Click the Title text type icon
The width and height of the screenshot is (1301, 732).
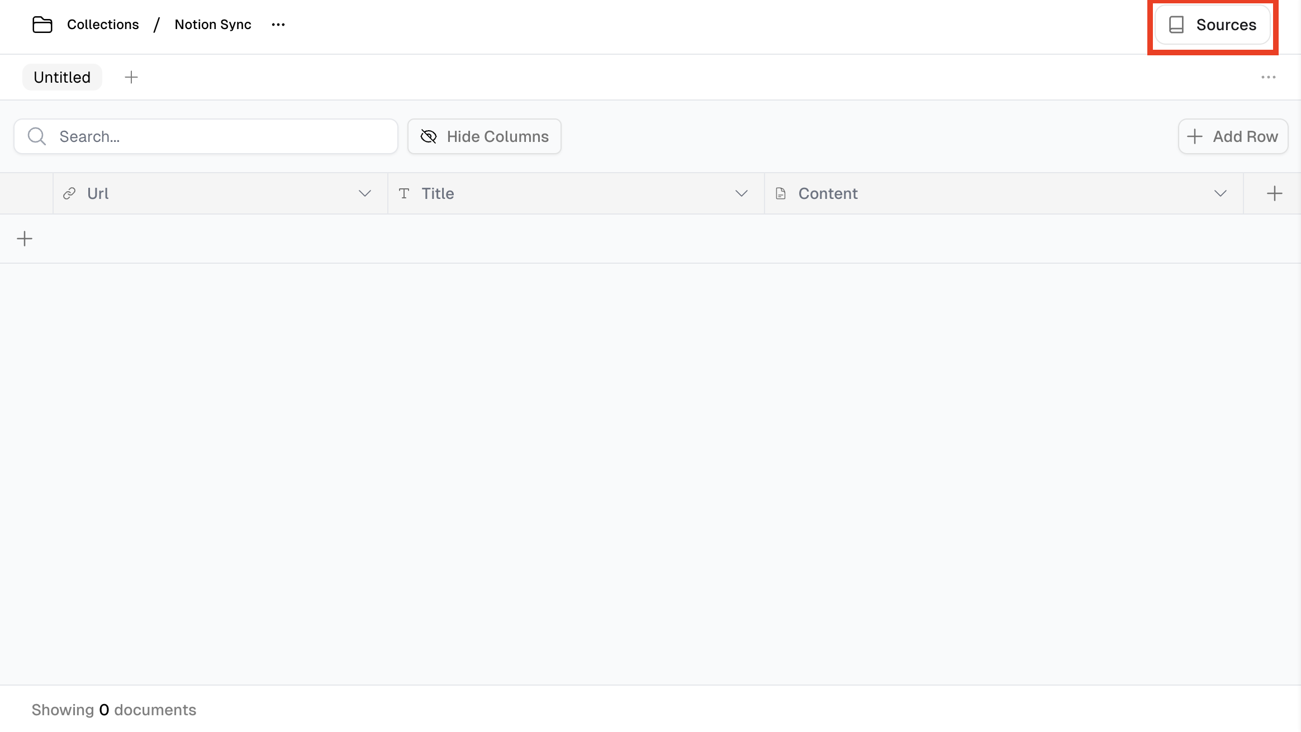click(404, 193)
